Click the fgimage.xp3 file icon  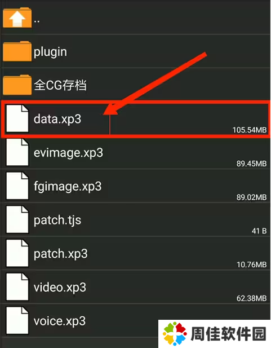(x=17, y=186)
